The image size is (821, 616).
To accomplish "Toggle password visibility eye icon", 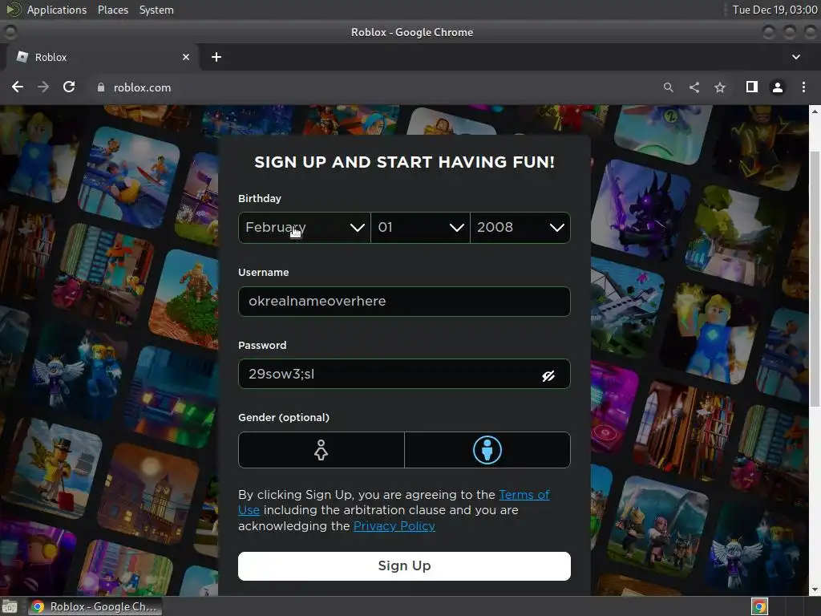I will tap(548, 375).
